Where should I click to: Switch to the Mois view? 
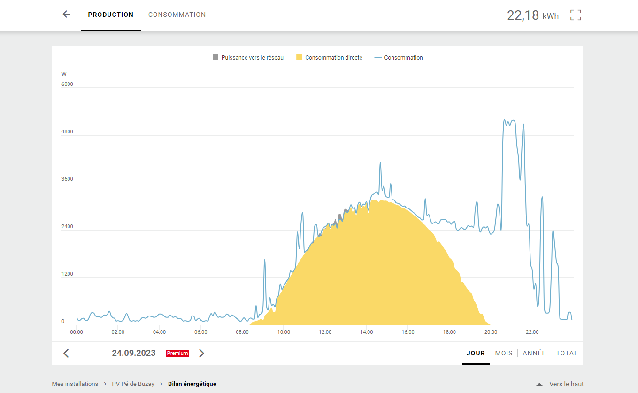coord(504,353)
